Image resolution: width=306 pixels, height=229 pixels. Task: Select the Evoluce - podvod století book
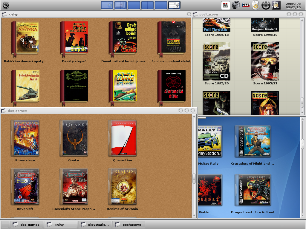pyautogui.click(x=172, y=39)
